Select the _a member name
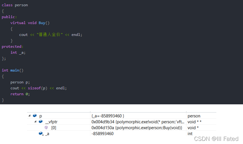Image resolution: width=243 pixels, height=144 pixels. [x=47, y=134]
